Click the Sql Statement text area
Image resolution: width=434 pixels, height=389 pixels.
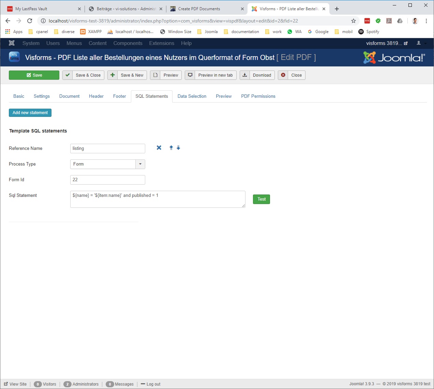click(x=158, y=199)
